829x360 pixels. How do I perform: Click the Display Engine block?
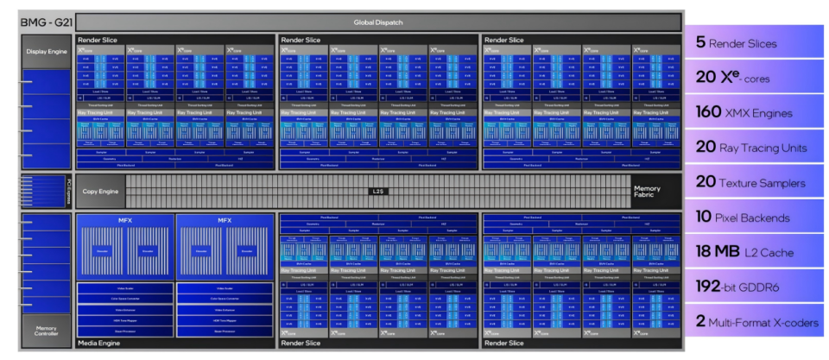tap(47, 52)
